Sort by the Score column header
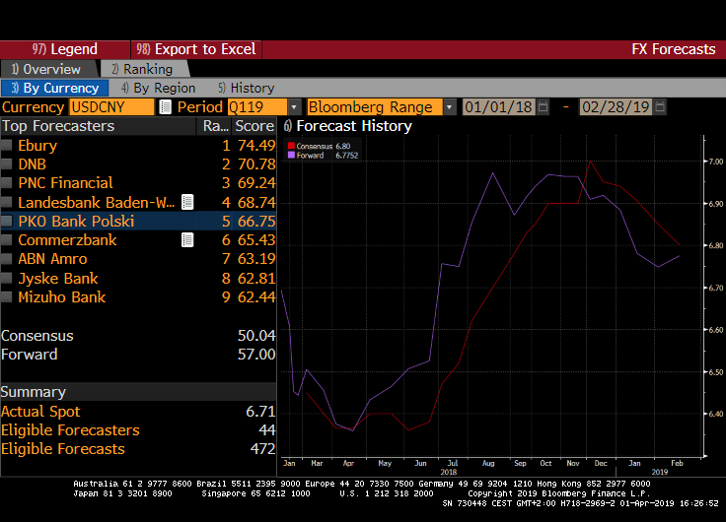Screen dimensions: 726x522 point(254,126)
